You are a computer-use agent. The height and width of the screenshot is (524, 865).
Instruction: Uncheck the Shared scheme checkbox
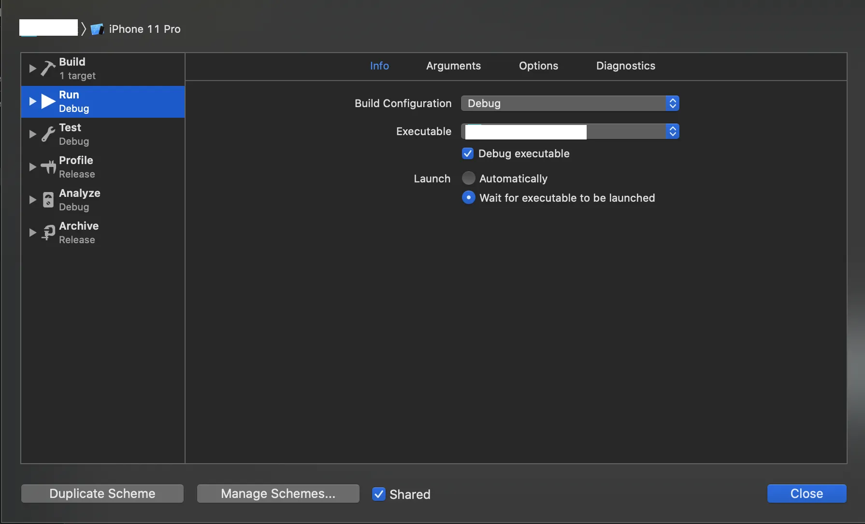pos(379,494)
